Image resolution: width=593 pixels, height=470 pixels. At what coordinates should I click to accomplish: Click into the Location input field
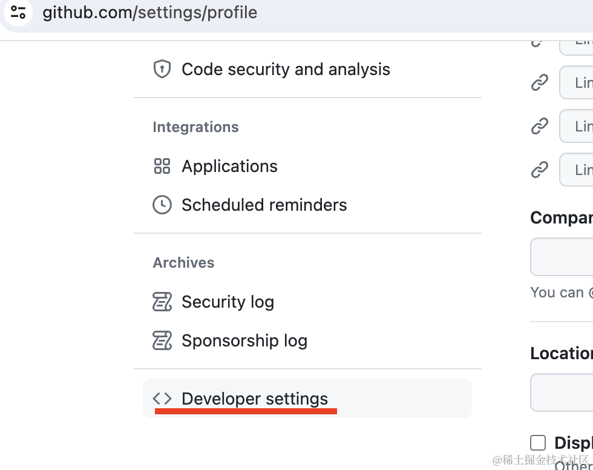(x=563, y=392)
